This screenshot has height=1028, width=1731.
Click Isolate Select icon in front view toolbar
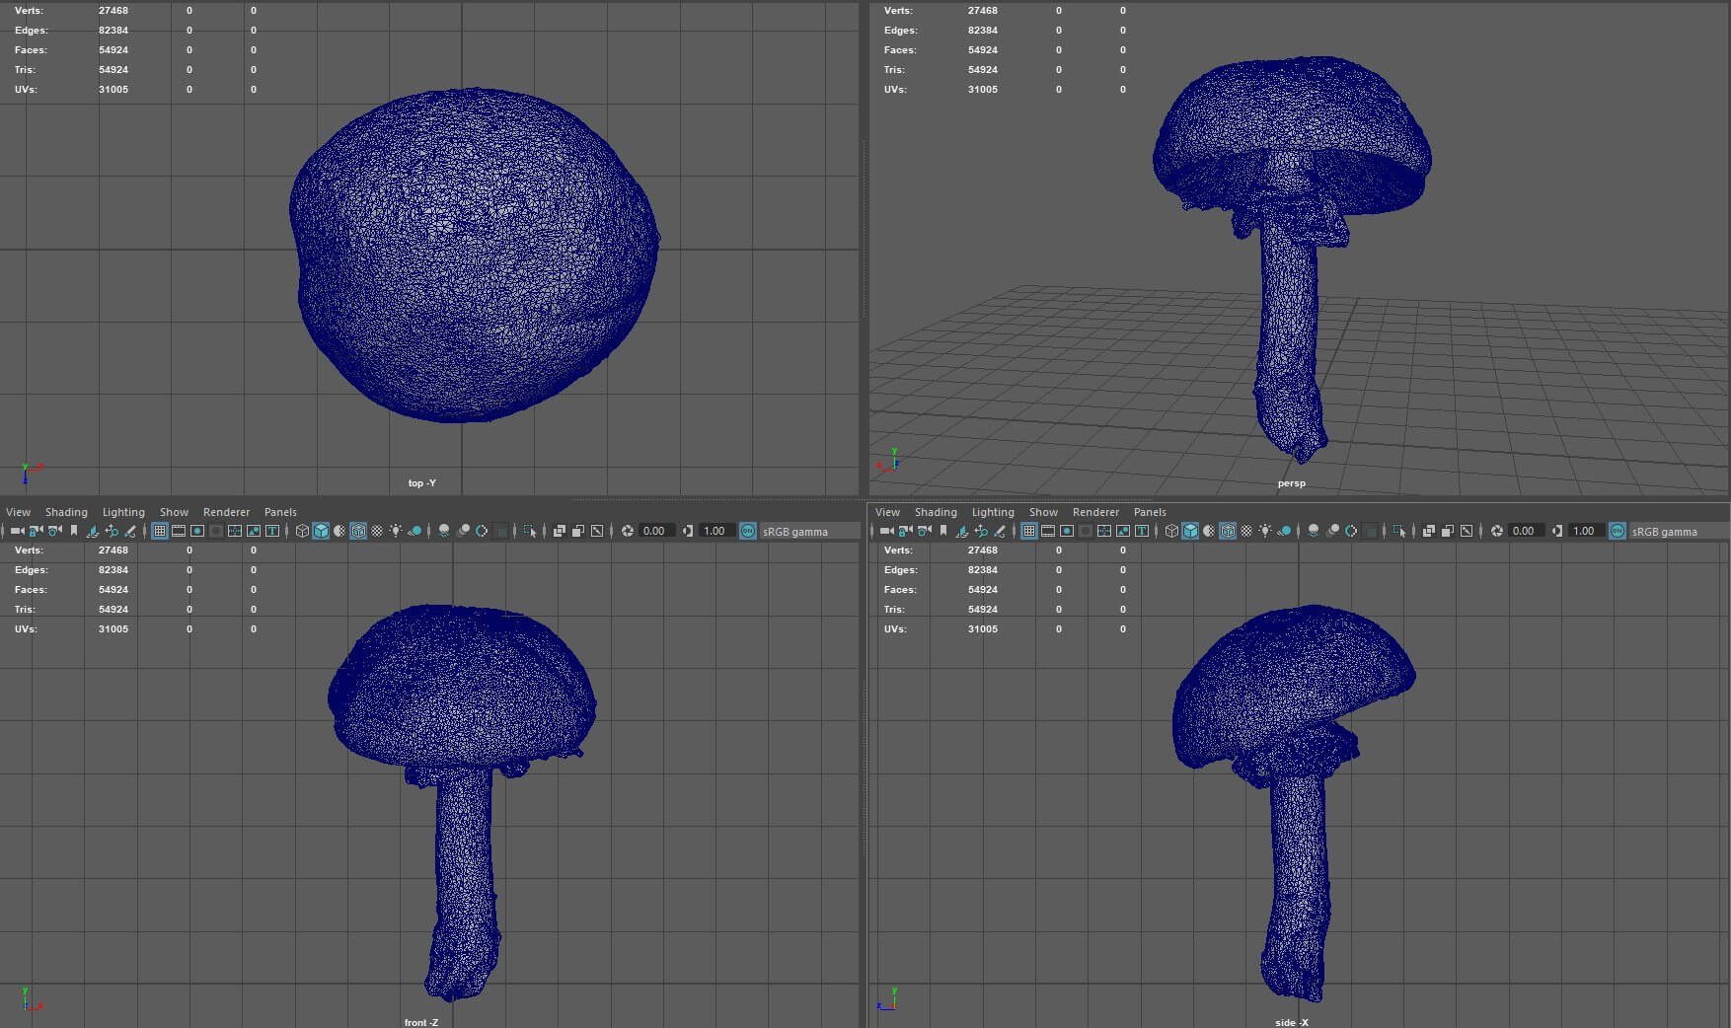coord(530,531)
